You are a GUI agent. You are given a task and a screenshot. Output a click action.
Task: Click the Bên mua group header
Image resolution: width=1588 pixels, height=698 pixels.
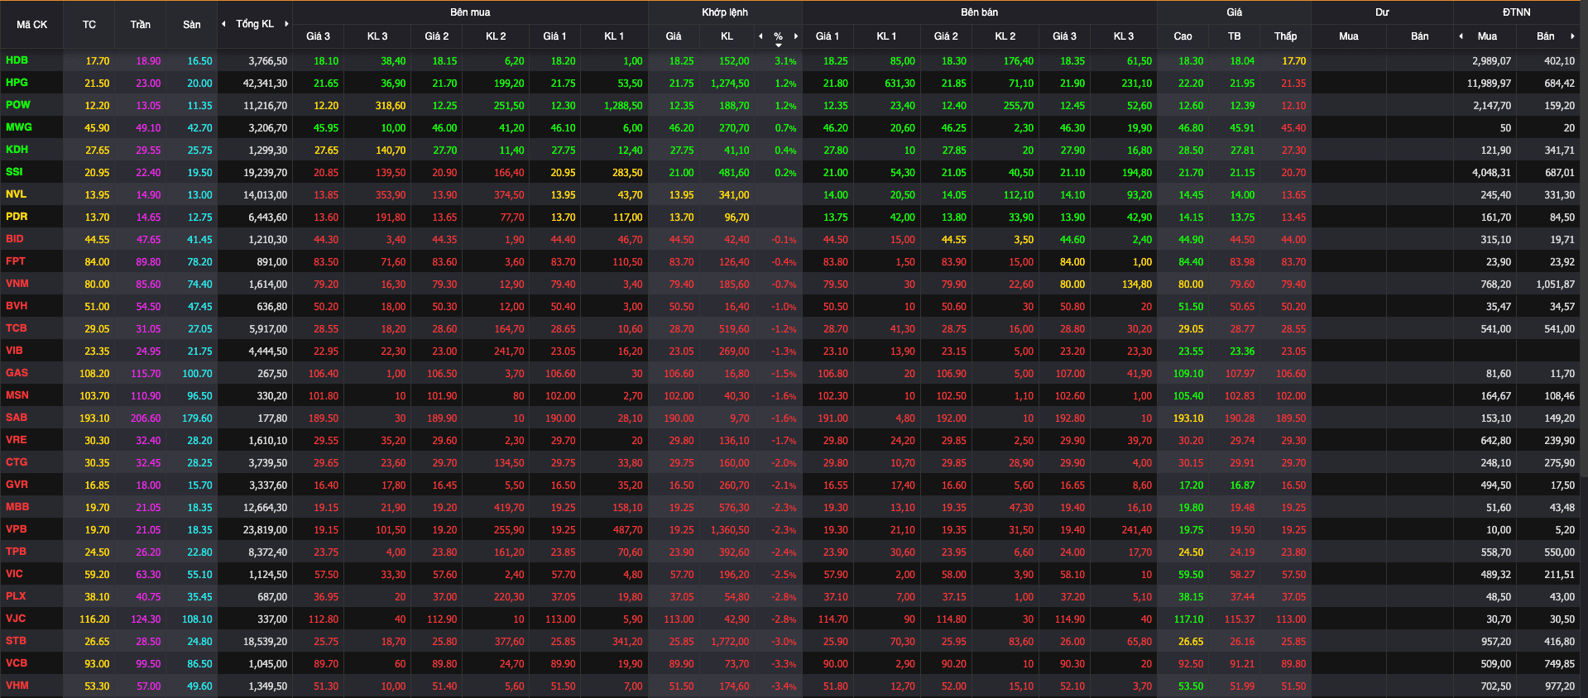click(470, 12)
